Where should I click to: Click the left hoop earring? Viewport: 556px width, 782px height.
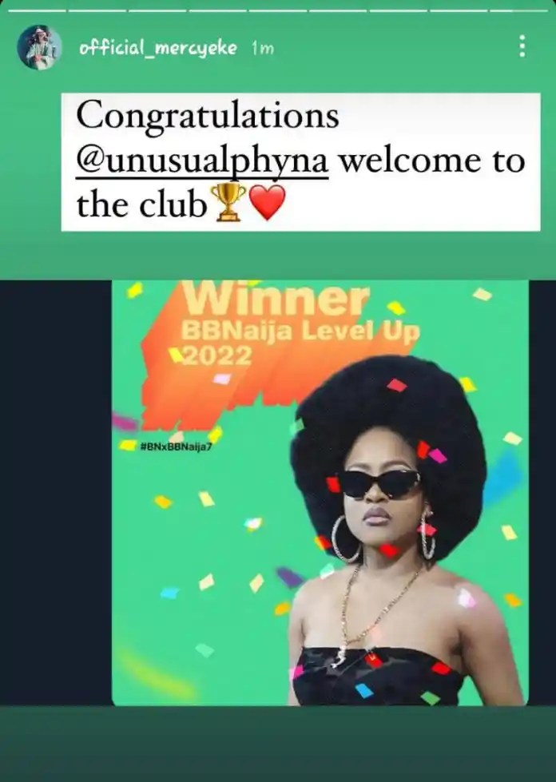346,538
